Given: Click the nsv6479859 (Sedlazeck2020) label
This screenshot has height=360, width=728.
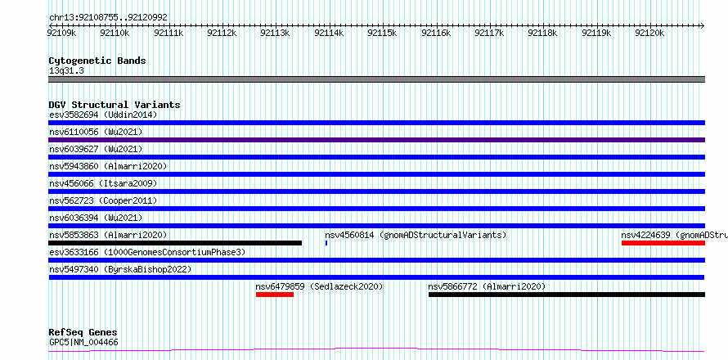Looking at the screenshot, I should [x=320, y=286].
